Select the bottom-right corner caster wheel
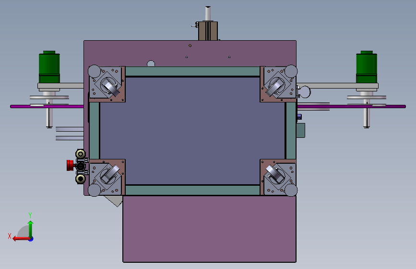416x269 pixels. [274, 174]
